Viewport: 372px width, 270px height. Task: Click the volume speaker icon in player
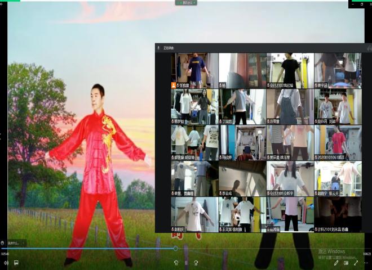click(6, 263)
